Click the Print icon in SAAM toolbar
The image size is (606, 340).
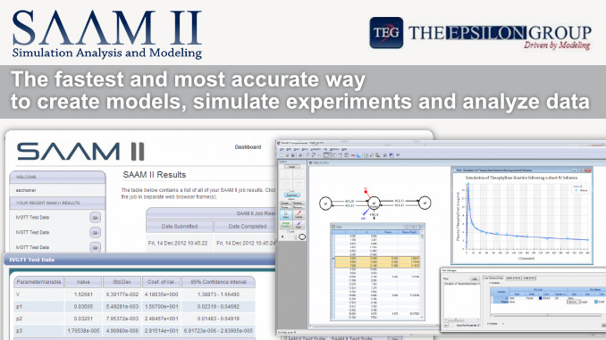[300, 155]
